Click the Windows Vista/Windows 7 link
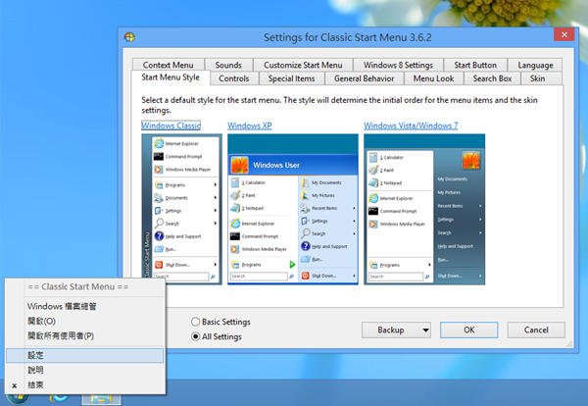Image resolution: width=588 pixels, height=406 pixels. click(x=410, y=126)
